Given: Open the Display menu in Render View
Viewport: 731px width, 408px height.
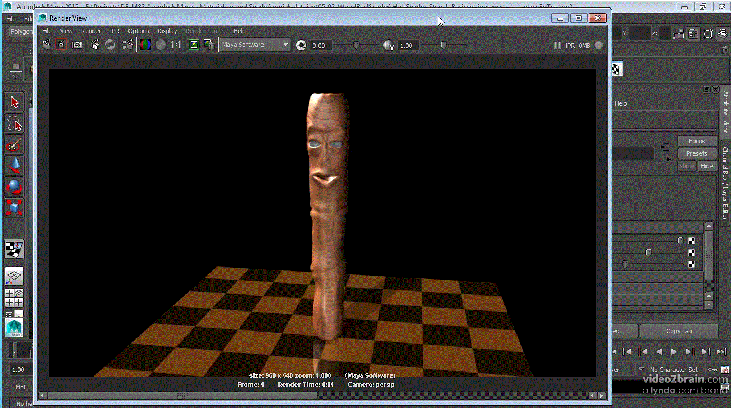Looking at the screenshot, I should click(x=167, y=31).
